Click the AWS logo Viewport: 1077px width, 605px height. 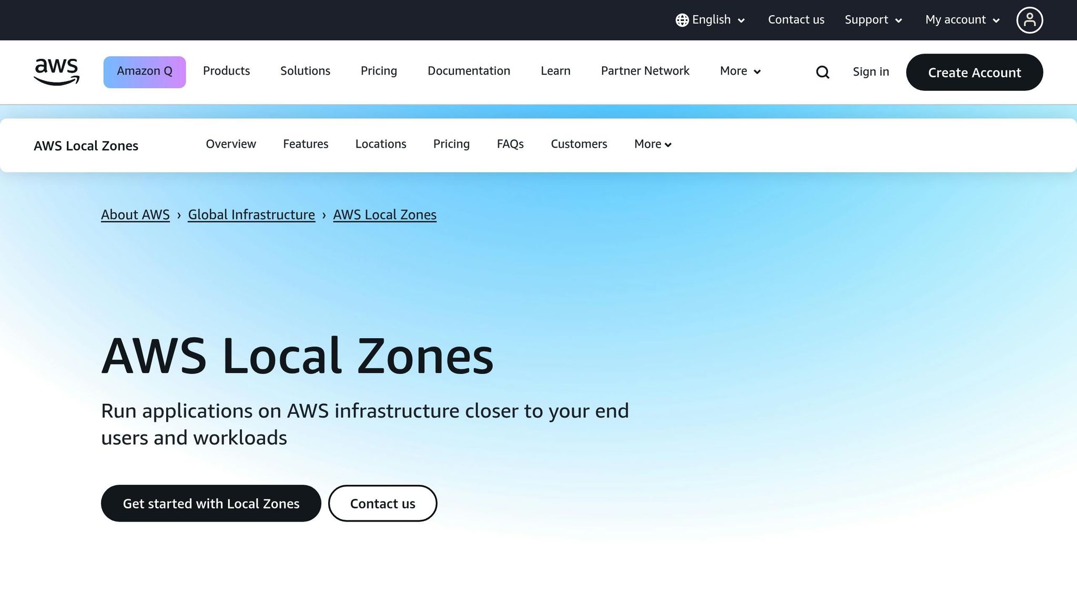56,72
